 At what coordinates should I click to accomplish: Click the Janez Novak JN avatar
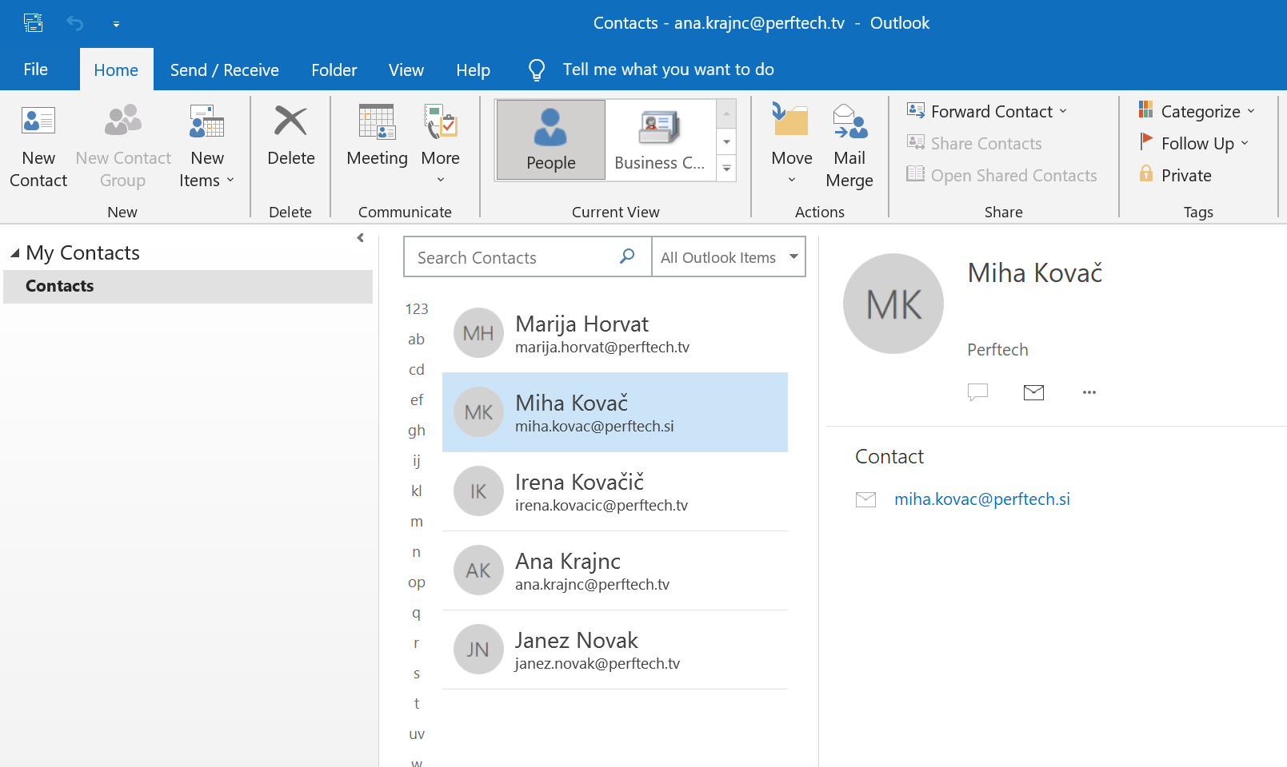point(478,650)
